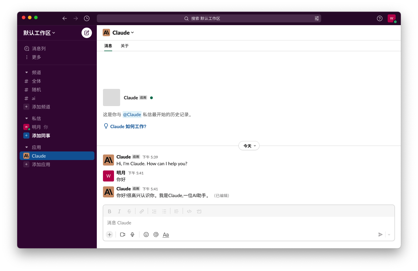Click 添加同事 to invite coworkers
Viewport: 418px width, 271px height.
coord(57,136)
